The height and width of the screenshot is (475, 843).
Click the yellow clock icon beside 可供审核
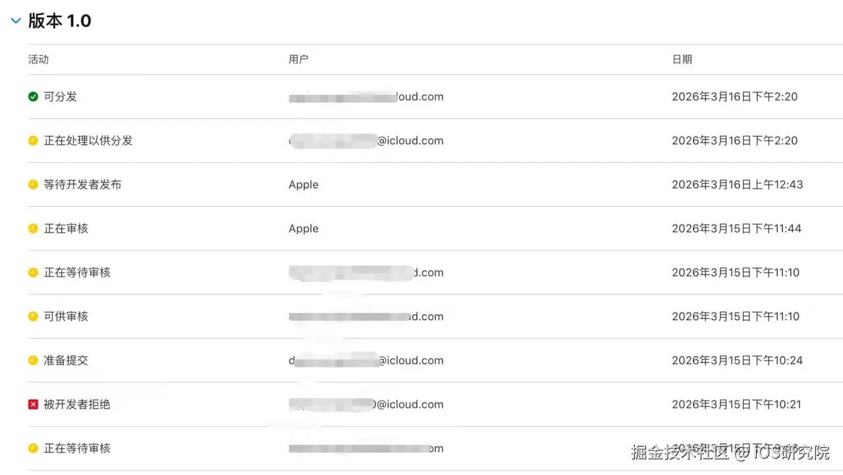pos(33,316)
